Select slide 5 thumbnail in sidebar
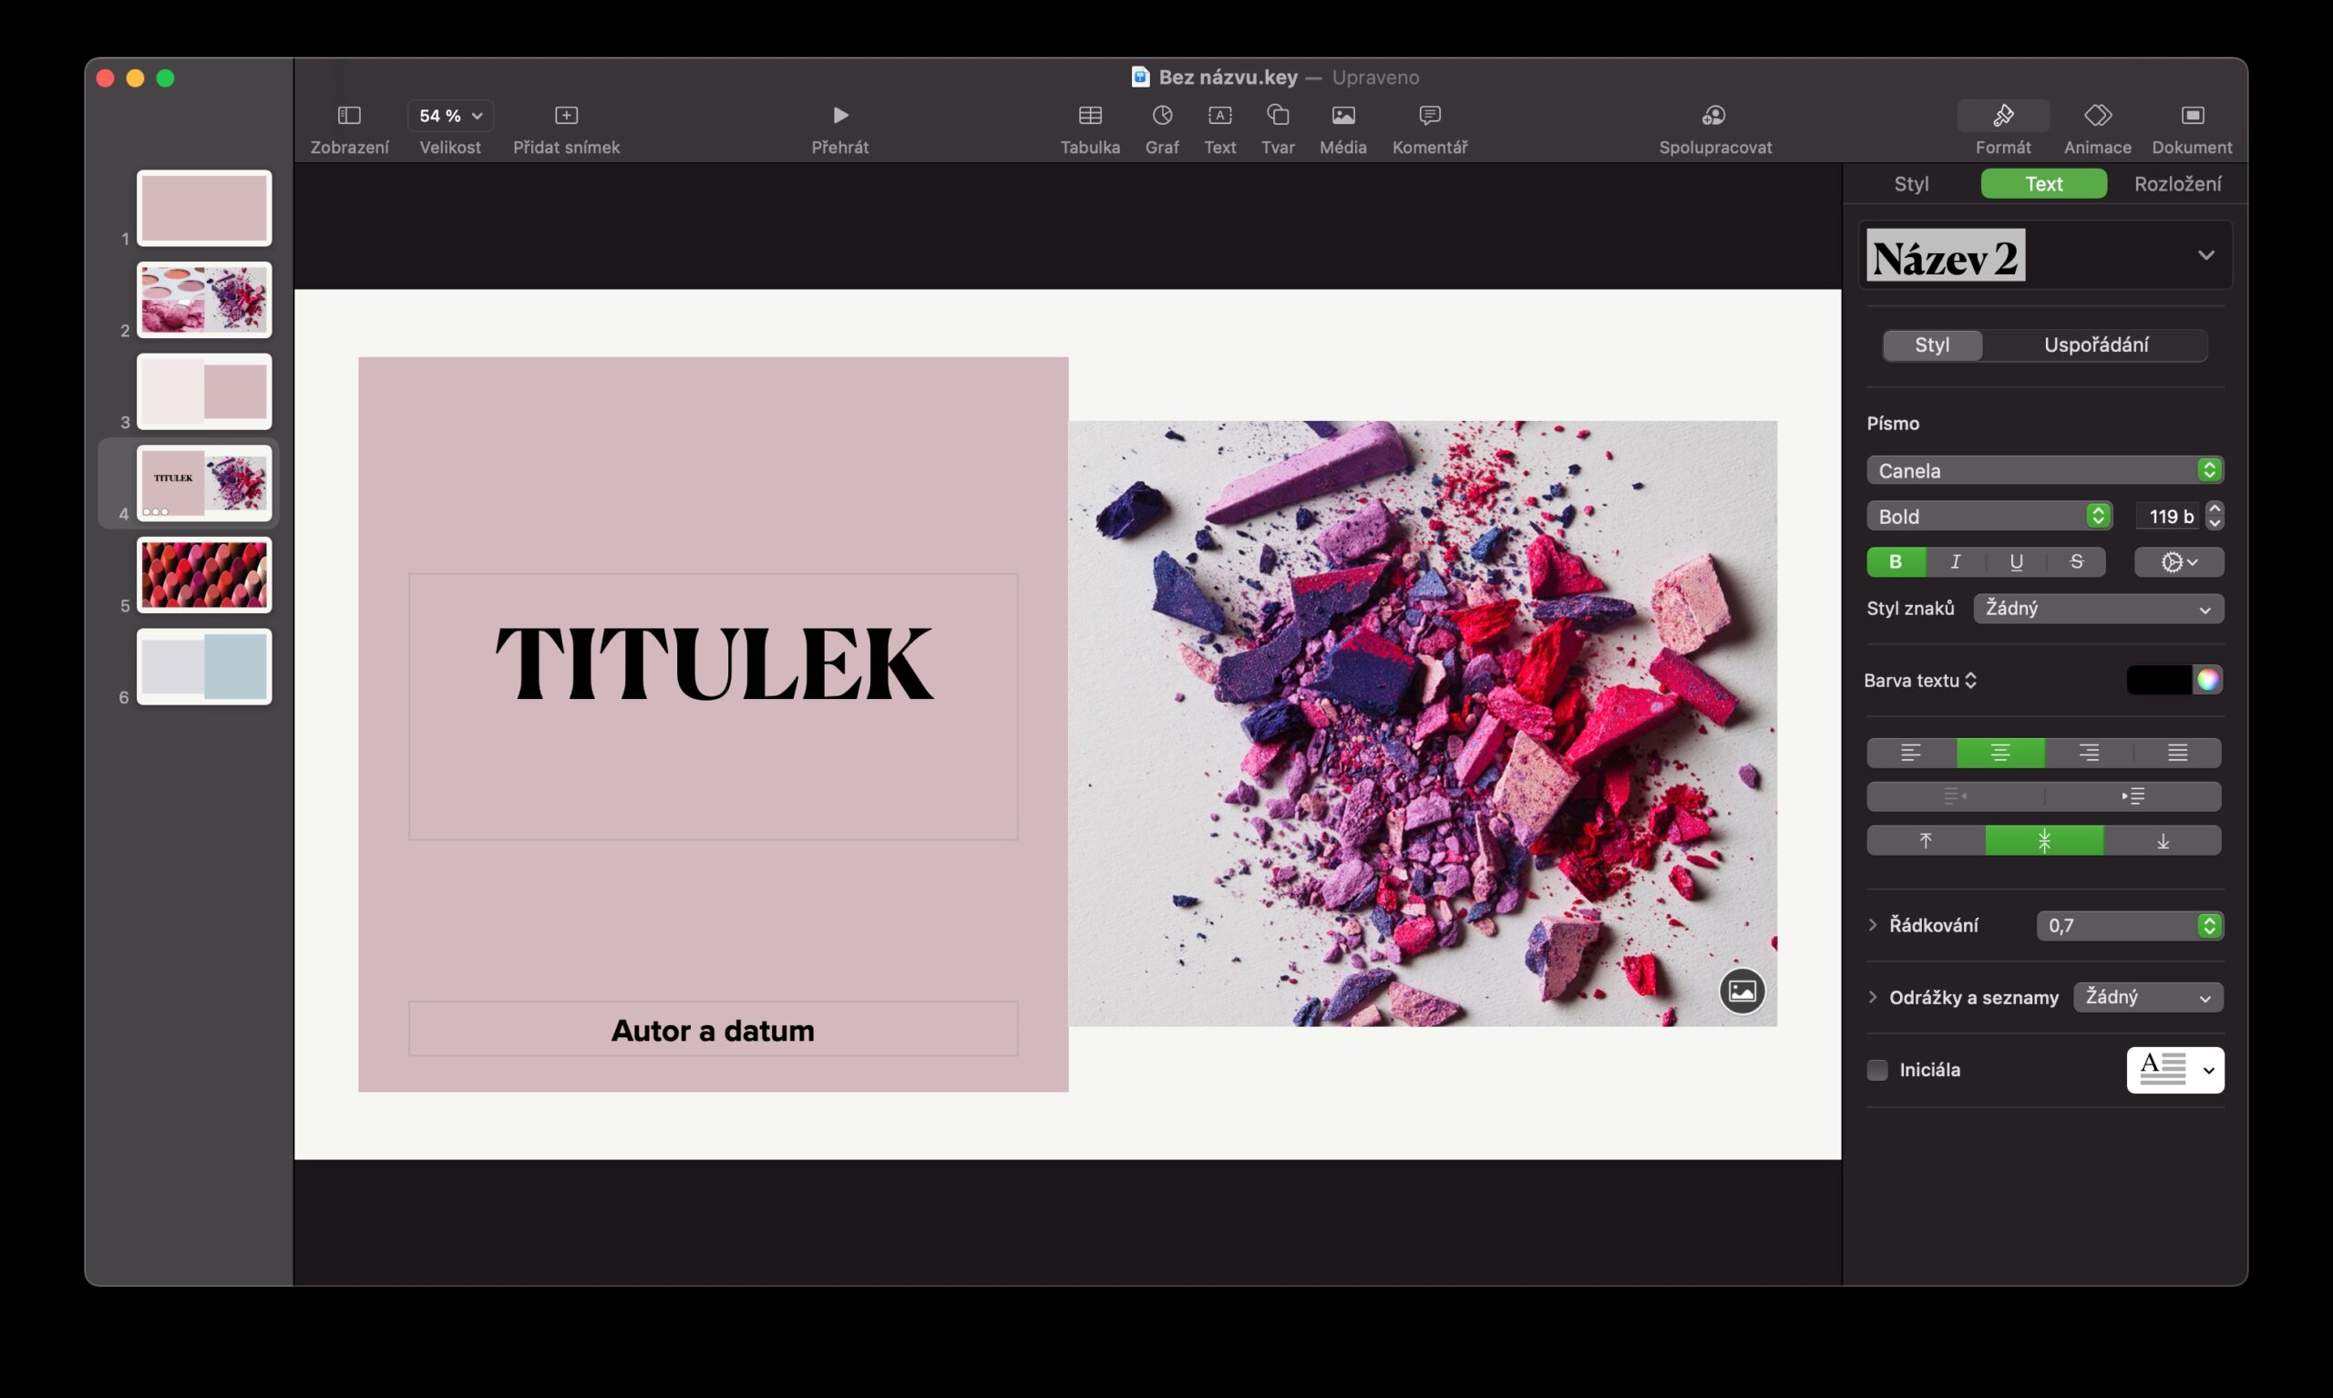Screen dimensions: 2333x1398 (x=203, y=575)
